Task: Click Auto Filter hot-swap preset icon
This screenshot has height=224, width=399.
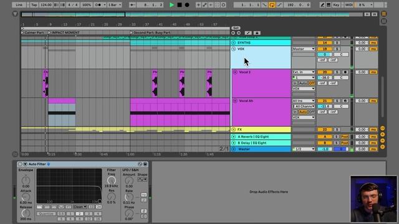Action: point(140,164)
